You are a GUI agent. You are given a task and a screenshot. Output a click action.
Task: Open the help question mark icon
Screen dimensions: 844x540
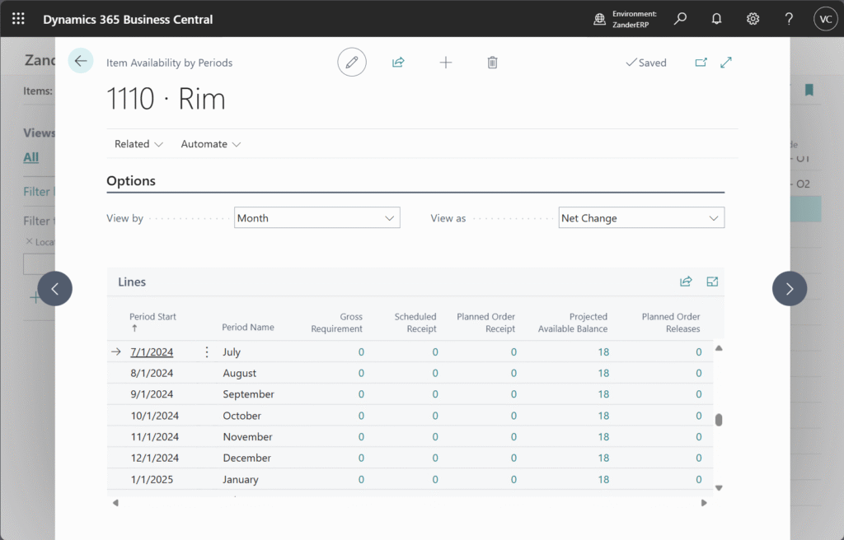[x=789, y=19]
